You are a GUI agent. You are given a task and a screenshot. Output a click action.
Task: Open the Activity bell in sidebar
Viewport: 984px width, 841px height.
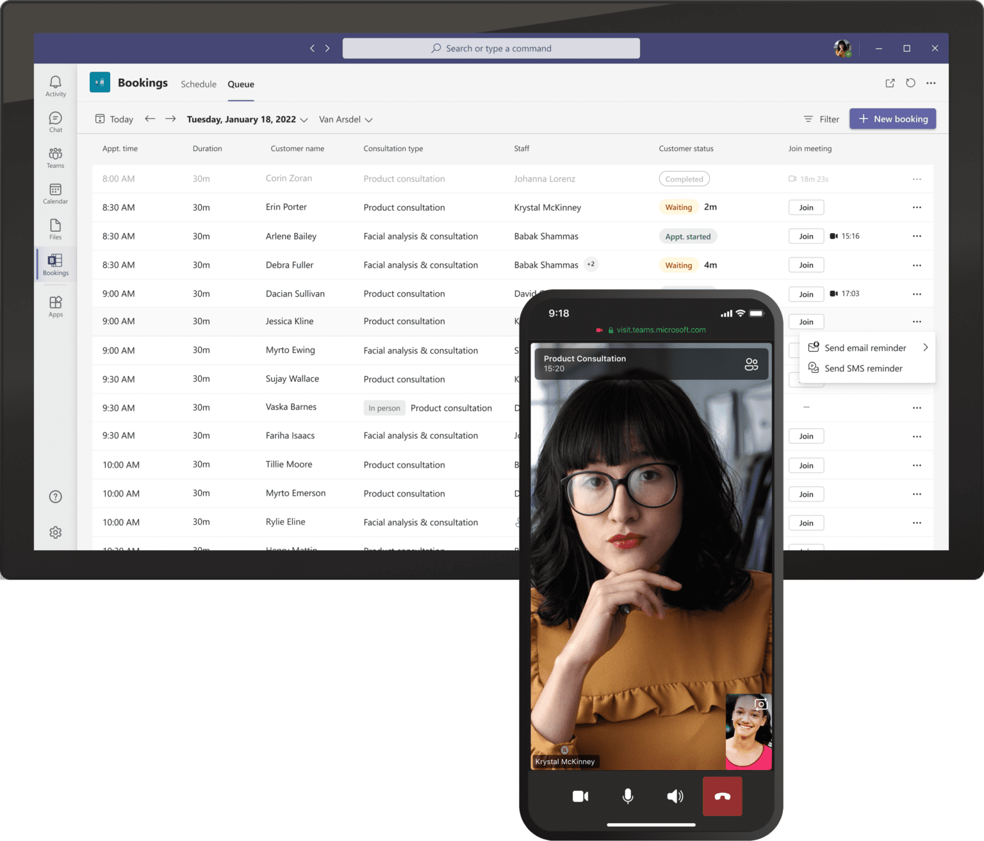pyautogui.click(x=56, y=86)
